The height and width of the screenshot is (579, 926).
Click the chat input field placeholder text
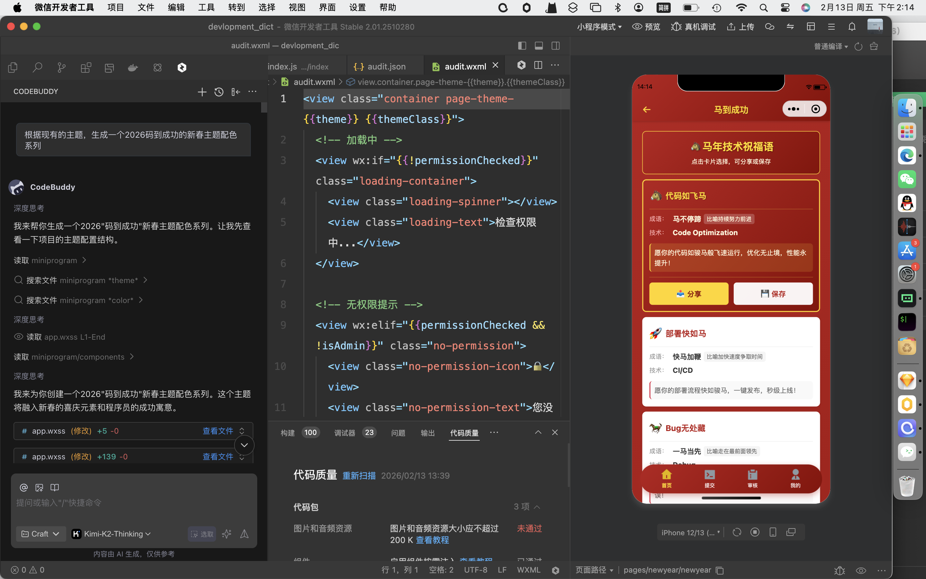pyautogui.click(x=59, y=503)
